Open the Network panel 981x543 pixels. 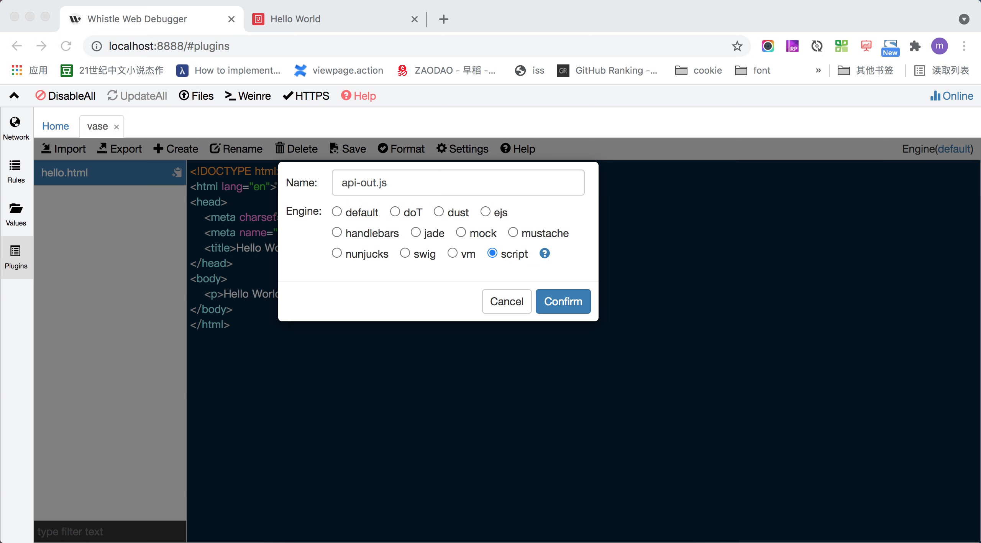point(16,127)
